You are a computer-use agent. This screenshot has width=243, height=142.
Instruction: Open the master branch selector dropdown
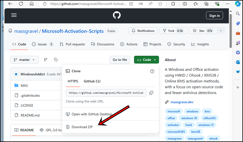pos(25,60)
